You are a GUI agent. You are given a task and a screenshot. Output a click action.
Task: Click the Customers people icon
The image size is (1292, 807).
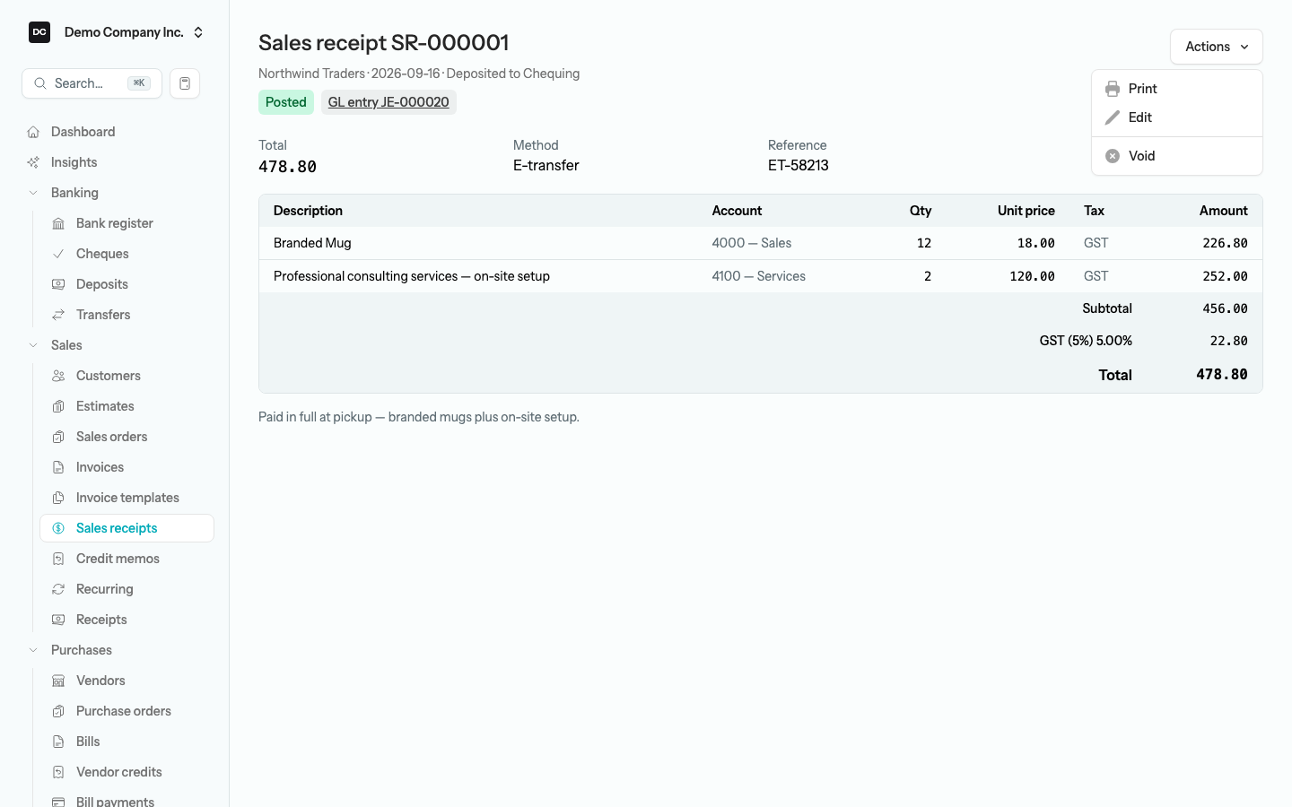[58, 376]
